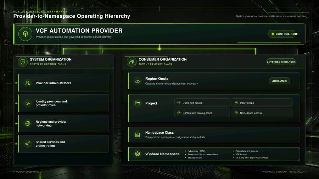Viewport: 319px width, 179px height.
Task: Select the Regions and provider networking label
Action: [51, 123]
